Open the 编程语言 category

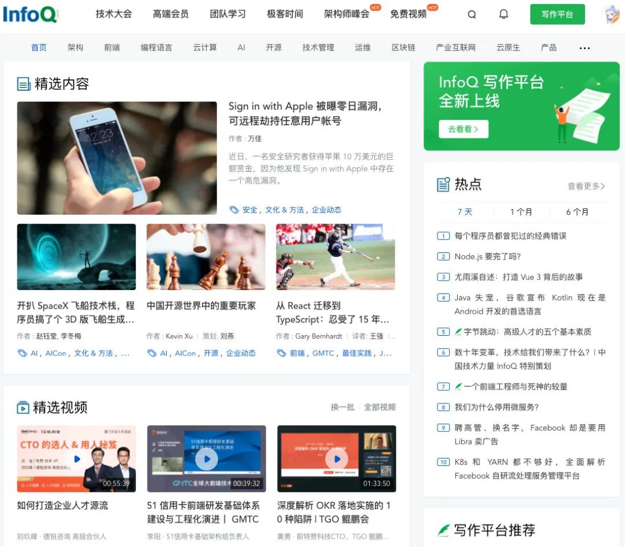[156, 47]
